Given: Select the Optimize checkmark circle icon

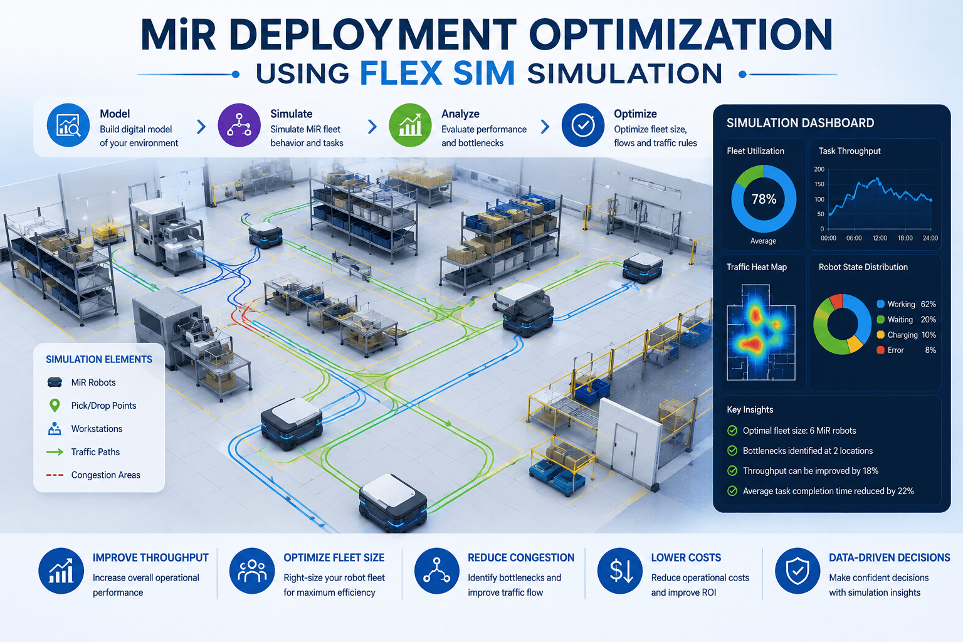Looking at the screenshot, I should click(x=583, y=125).
